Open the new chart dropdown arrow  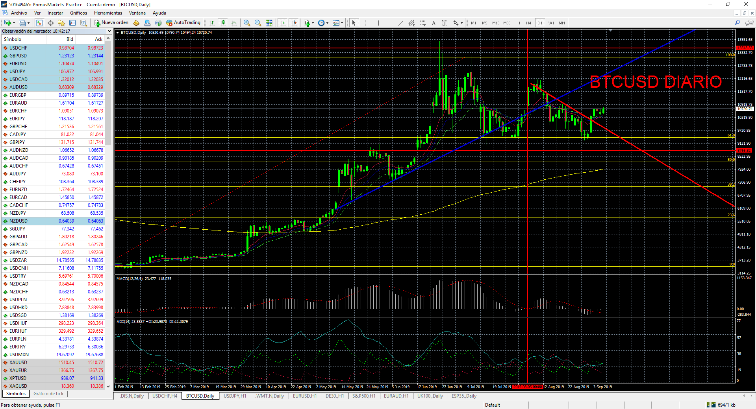coord(14,23)
